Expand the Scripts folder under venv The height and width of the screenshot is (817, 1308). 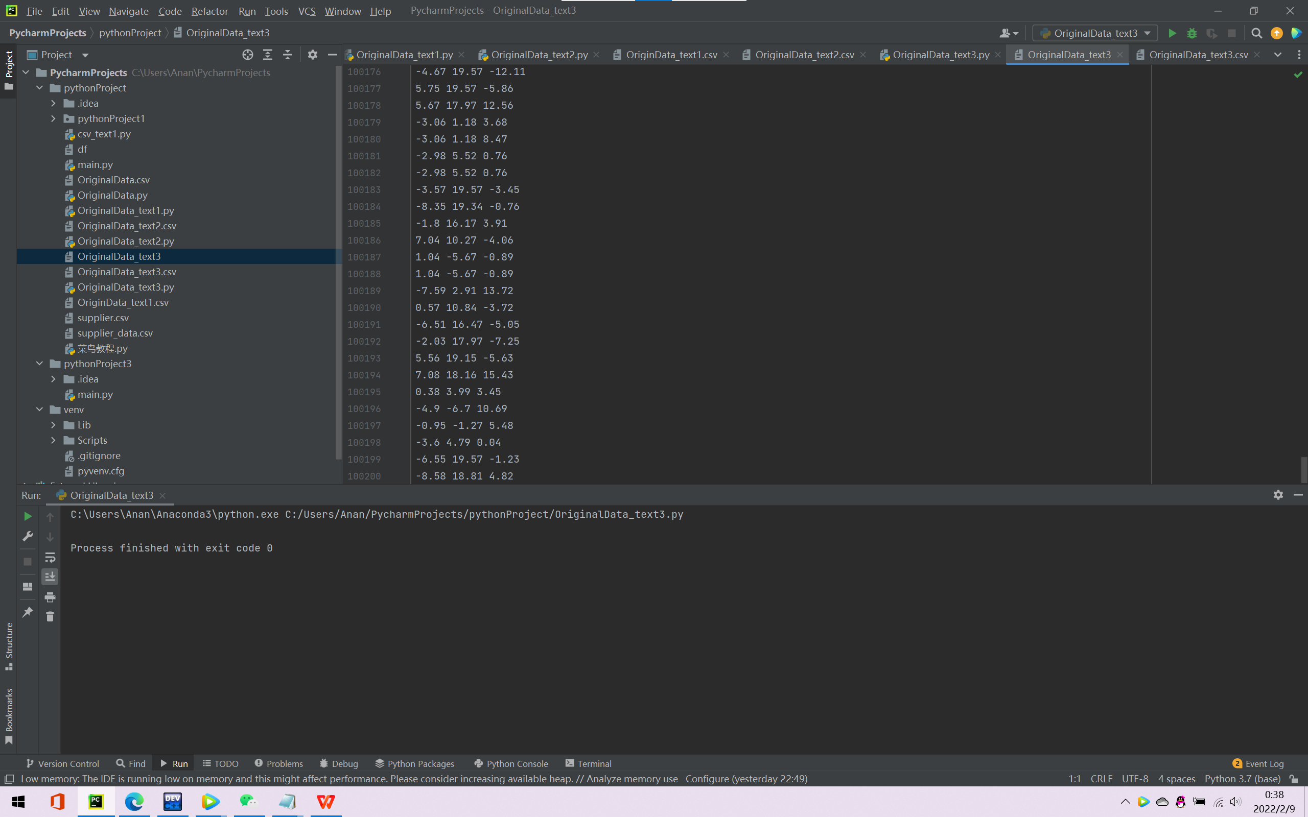click(x=53, y=440)
